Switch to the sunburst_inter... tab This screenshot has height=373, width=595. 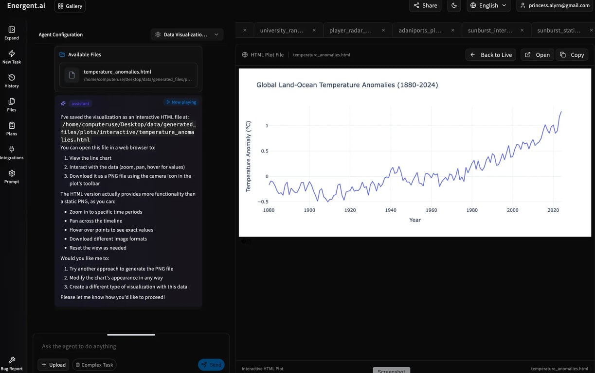489,30
